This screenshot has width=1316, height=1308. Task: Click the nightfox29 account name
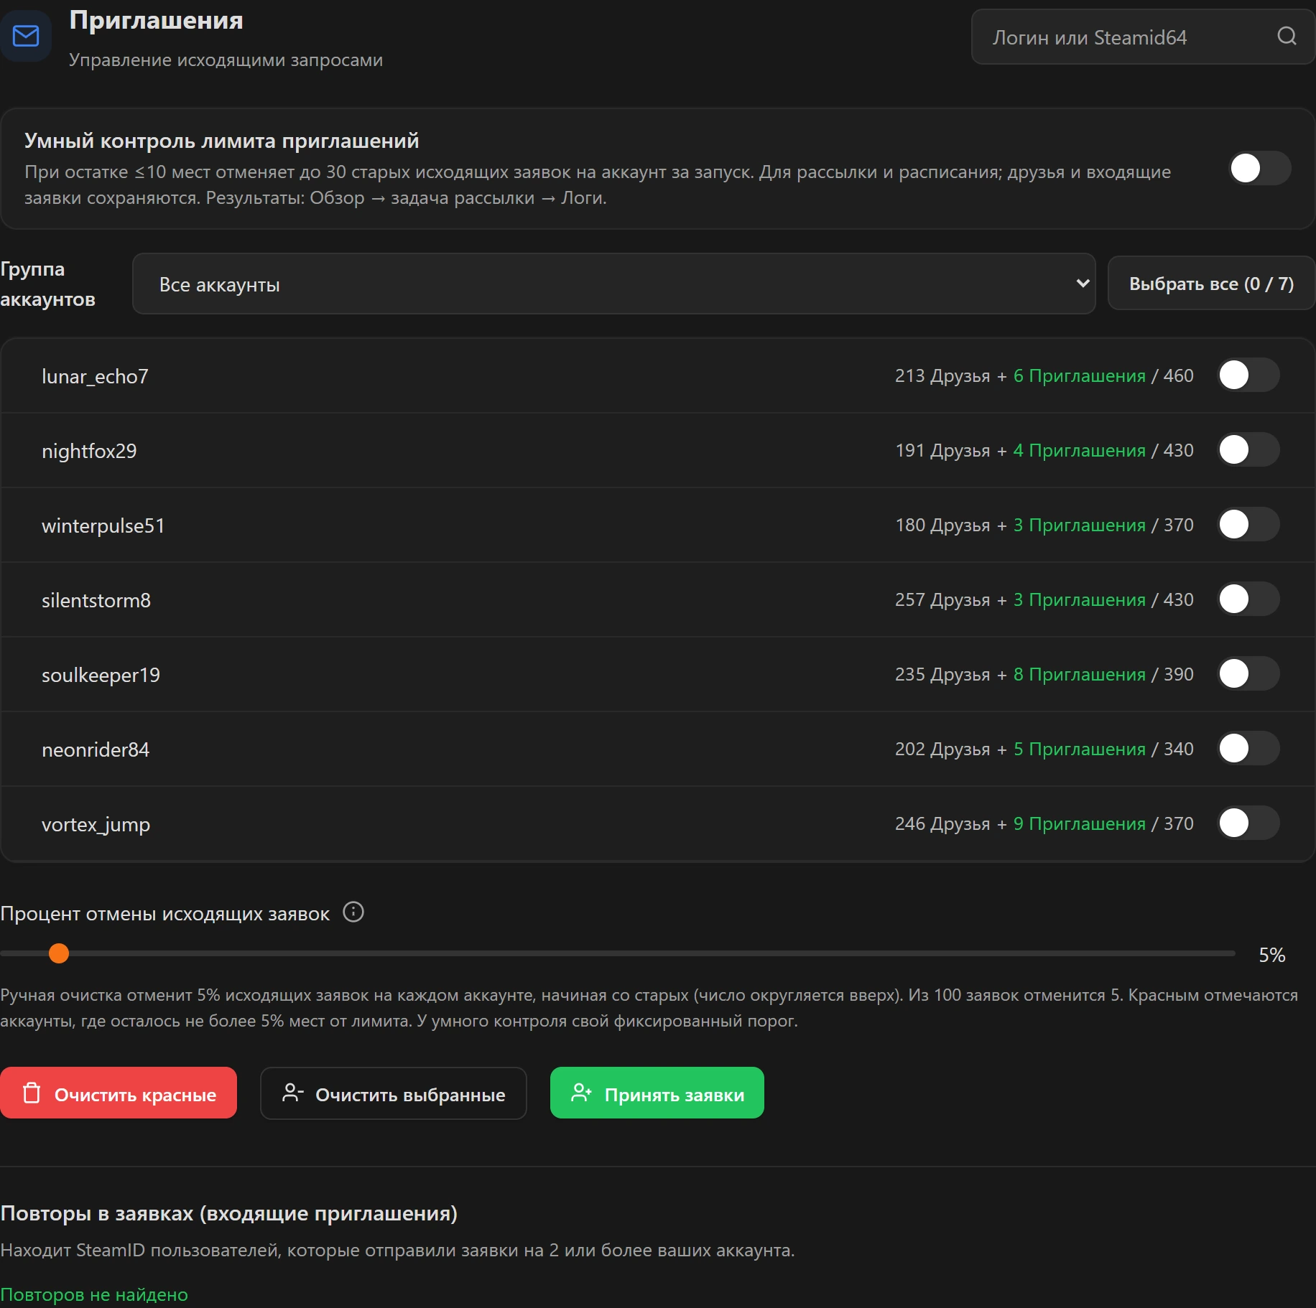pyautogui.click(x=89, y=451)
